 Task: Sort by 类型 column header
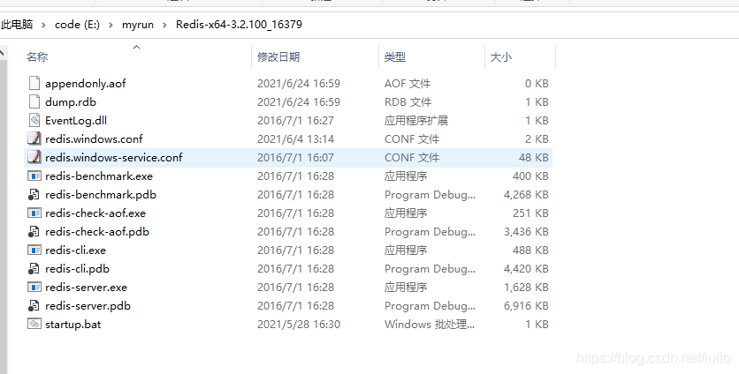point(395,57)
